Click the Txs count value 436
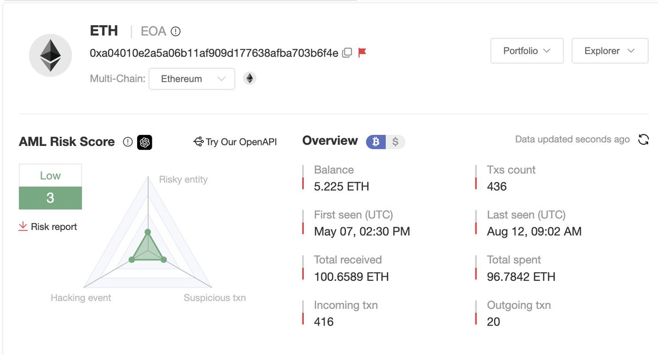 (x=497, y=187)
